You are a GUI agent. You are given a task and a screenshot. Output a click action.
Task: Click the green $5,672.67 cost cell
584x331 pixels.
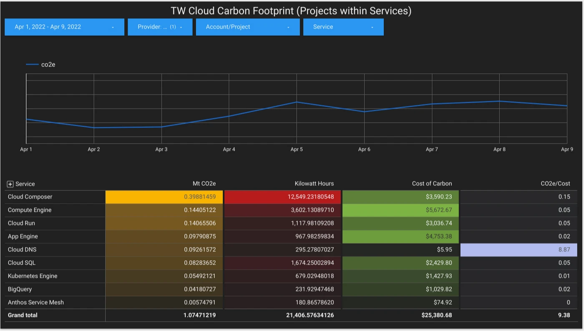point(400,210)
